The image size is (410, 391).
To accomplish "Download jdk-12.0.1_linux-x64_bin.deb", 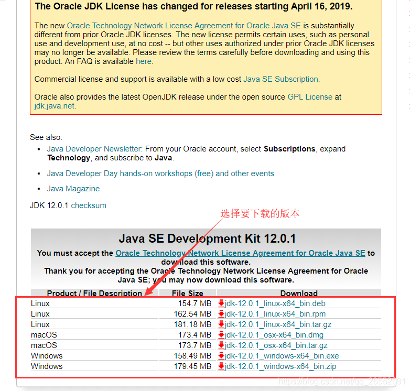I will (x=275, y=303).
